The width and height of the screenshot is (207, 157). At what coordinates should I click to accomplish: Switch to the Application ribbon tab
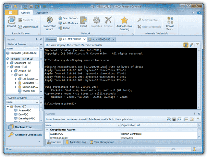click(42, 13)
